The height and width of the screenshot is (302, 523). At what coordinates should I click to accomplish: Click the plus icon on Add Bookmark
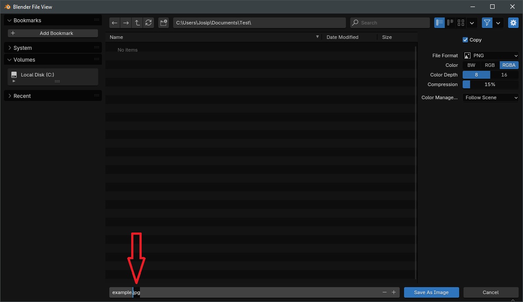[13, 33]
